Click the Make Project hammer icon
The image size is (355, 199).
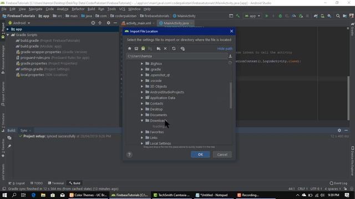(x=238, y=16)
